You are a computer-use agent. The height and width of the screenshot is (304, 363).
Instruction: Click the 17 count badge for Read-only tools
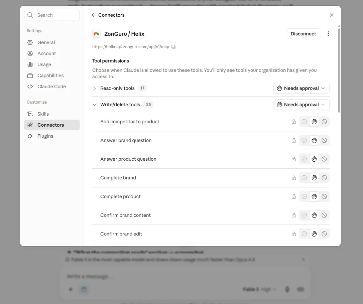[x=142, y=88]
